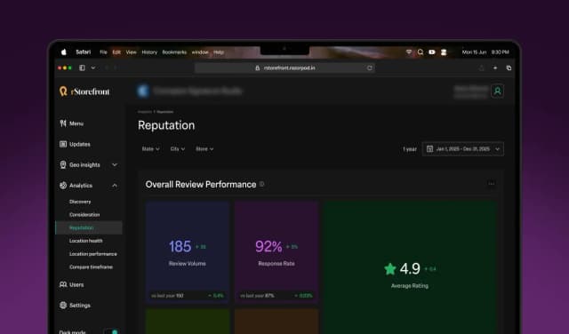
Task: Open Compare timeframe page
Action: (x=91, y=266)
